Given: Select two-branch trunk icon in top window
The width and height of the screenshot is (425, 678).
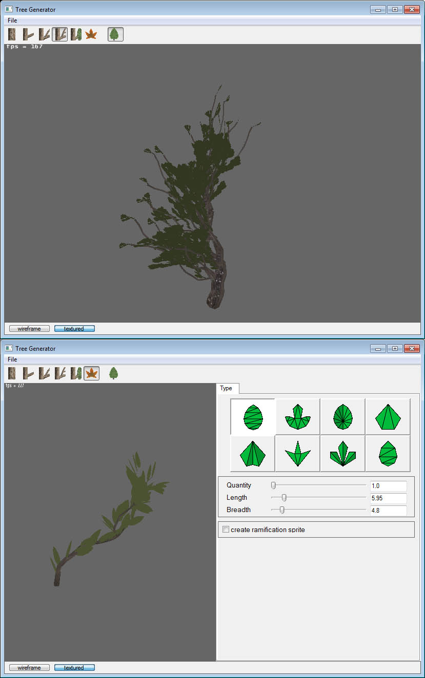Looking at the screenshot, I should [44, 34].
